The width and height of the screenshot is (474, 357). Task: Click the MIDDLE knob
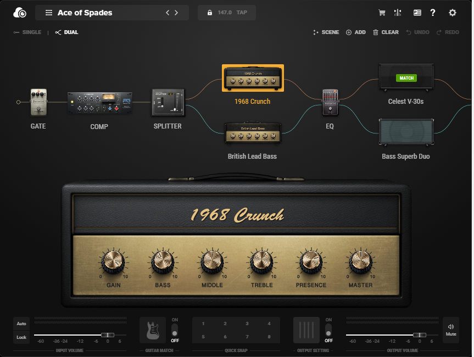point(212,261)
